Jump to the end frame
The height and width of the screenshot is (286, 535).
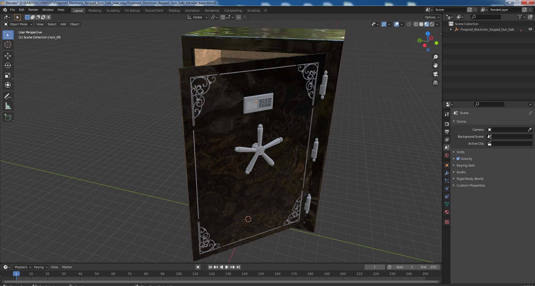pos(238,267)
